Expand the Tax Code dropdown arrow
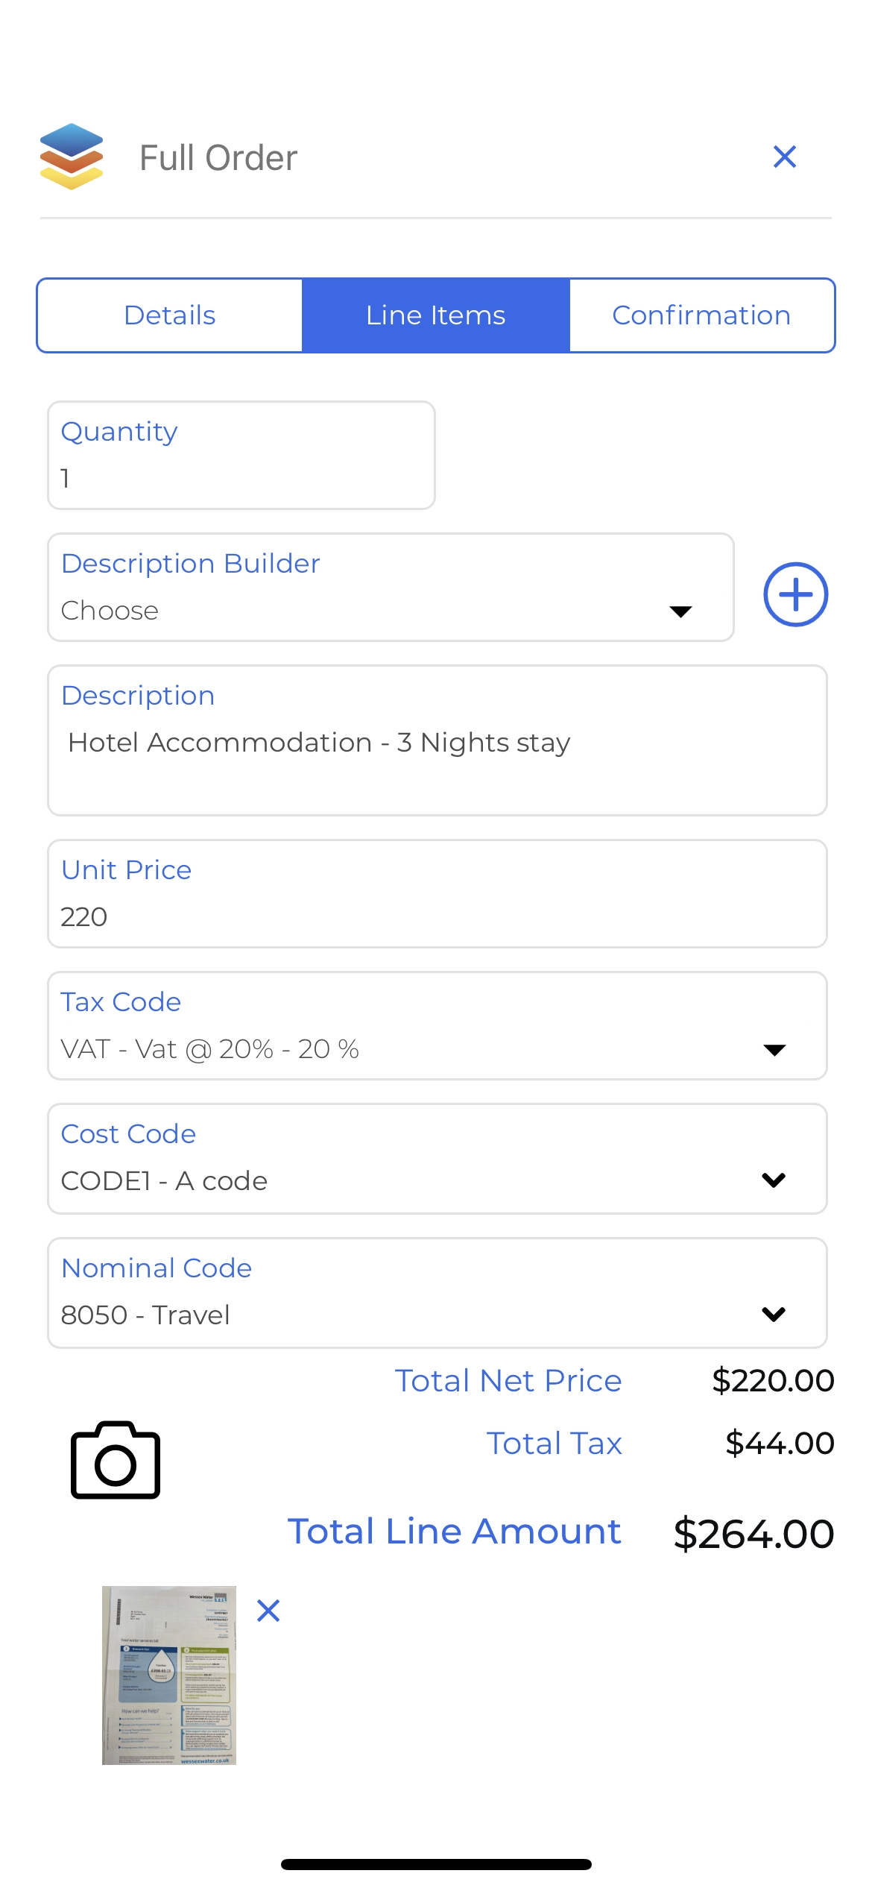Screen dimensions: 872x1888 [775, 1050]
